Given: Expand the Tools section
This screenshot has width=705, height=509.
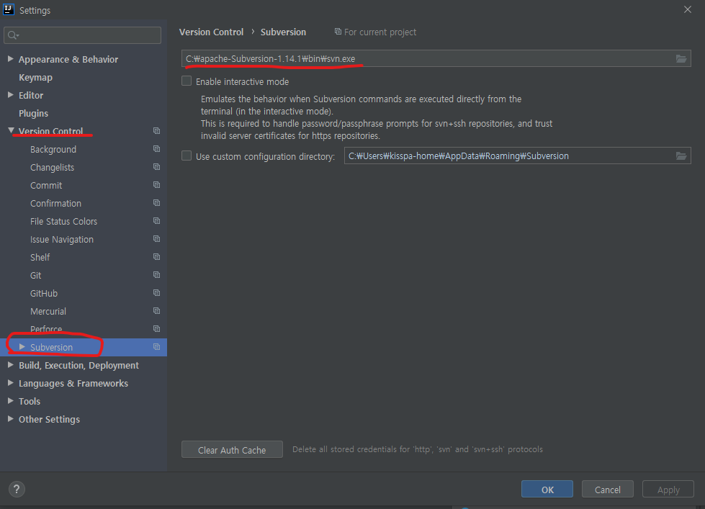Looking at the screenshot, I should (10, 400).
